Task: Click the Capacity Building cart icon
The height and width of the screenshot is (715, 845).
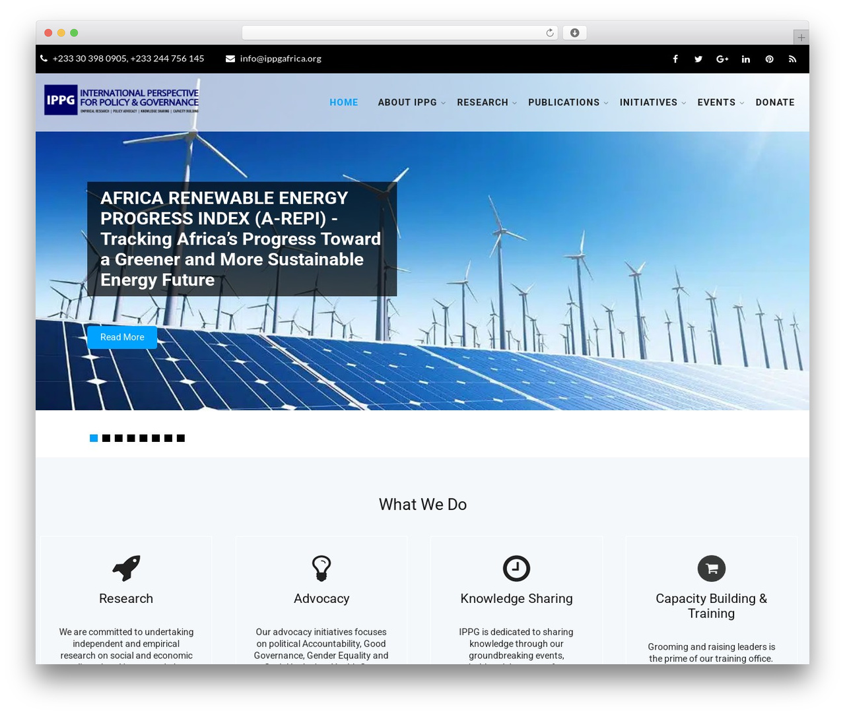Action: (712, 568)
